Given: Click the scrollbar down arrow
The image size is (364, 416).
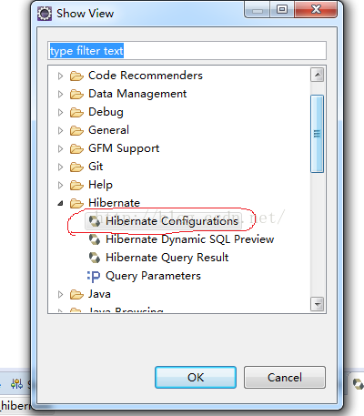Looking at the screenshot, I should click(x=318, y=304).
